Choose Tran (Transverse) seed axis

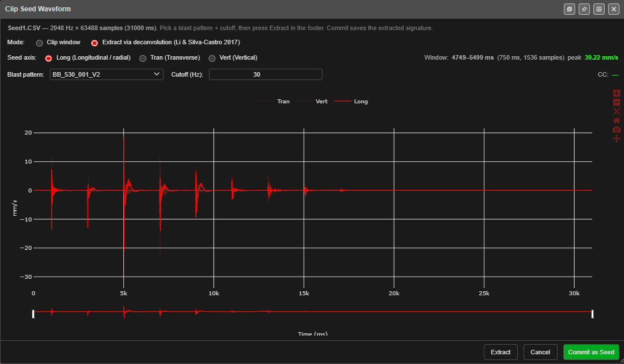(x=143, y=58)
